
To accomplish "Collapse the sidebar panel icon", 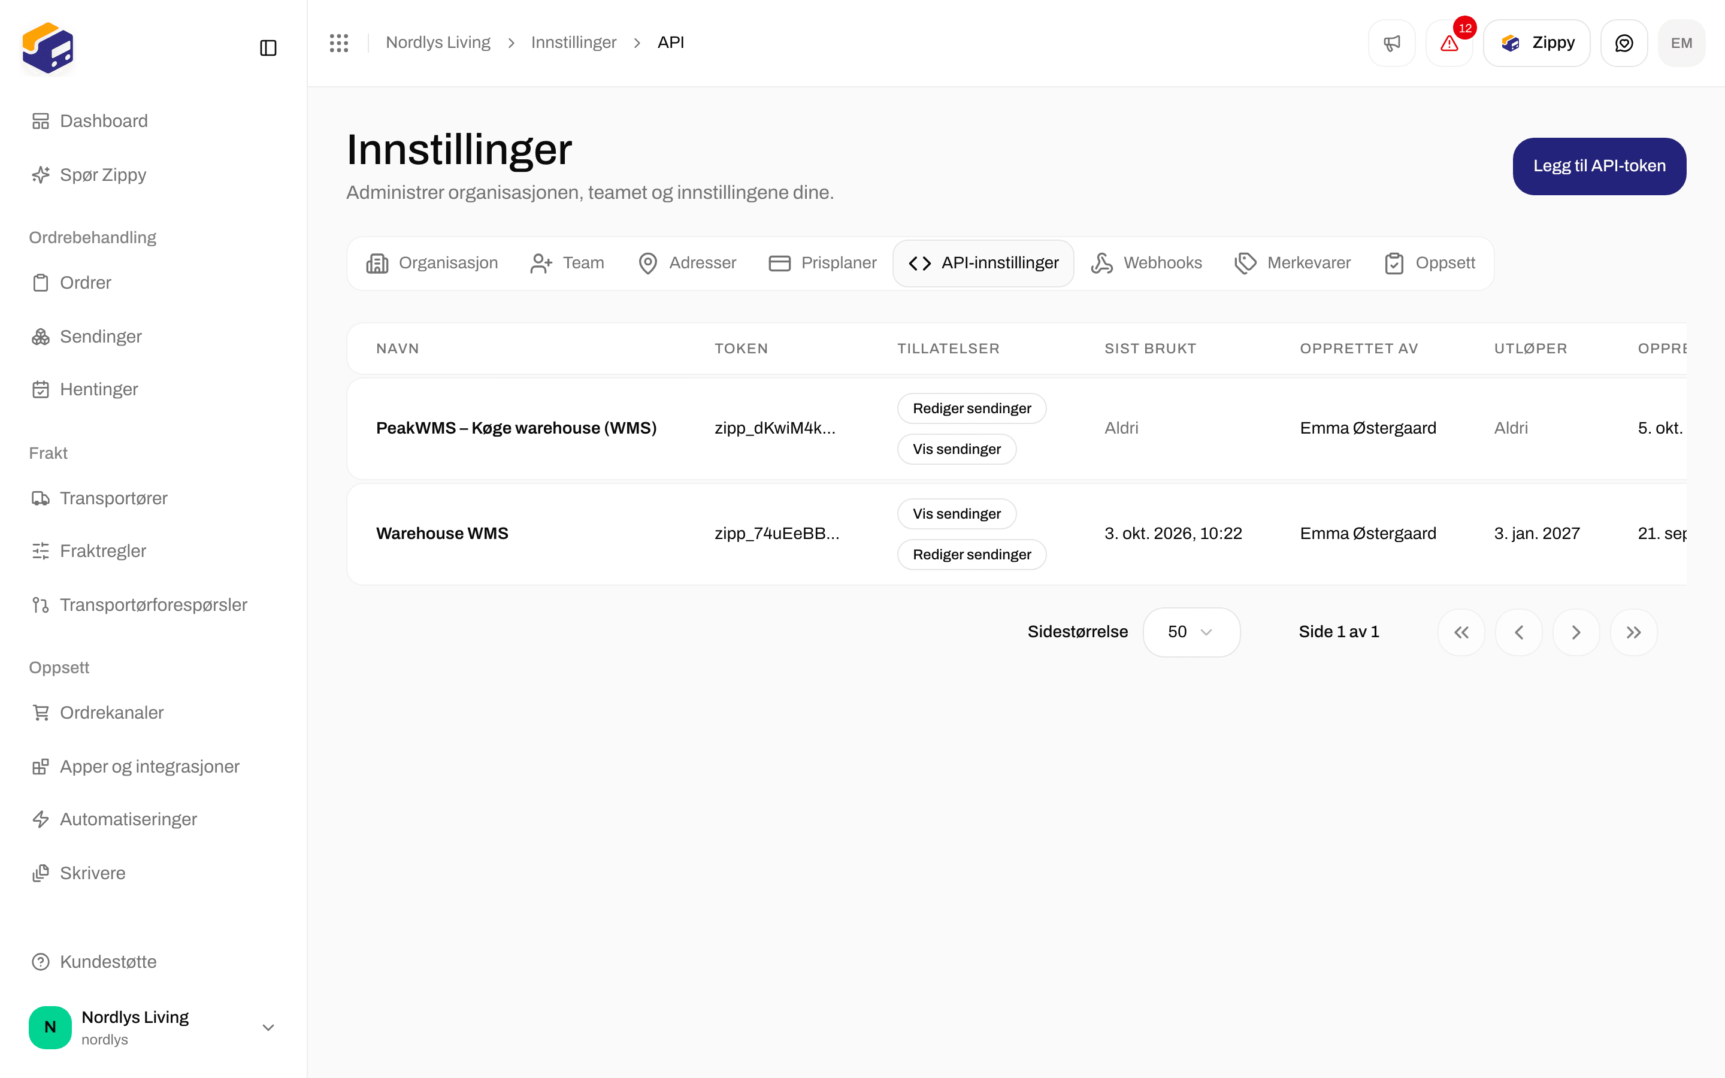I will (268, 48).
